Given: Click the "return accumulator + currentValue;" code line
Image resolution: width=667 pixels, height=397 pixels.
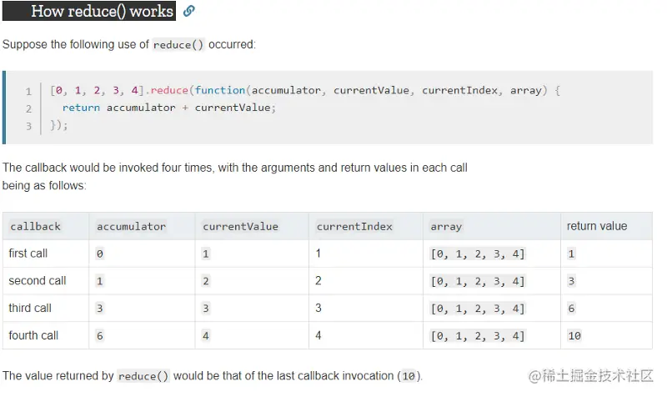Looking at the screenshot, I should pyautogui.click(x=168, y=108).
